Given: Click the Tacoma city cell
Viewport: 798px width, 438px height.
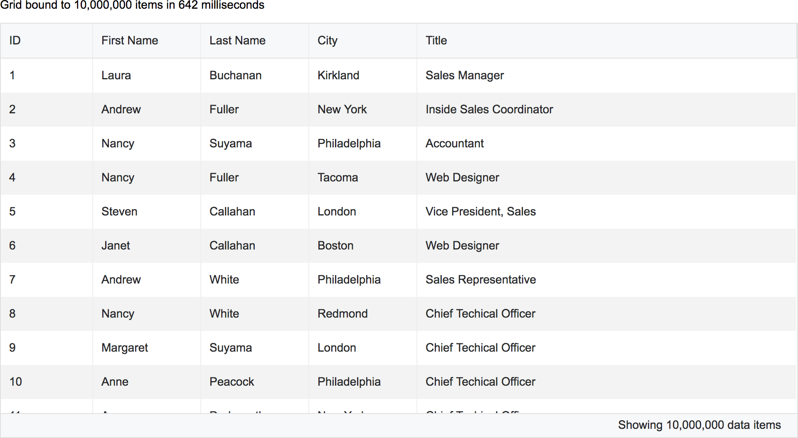Looking at the screenshot, I should pyautogui.click(x=337, y=177).
